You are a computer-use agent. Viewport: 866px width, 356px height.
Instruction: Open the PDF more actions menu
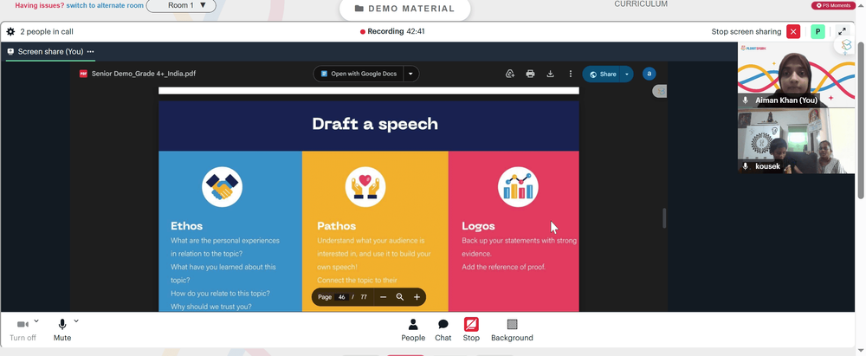click(571, 74)
